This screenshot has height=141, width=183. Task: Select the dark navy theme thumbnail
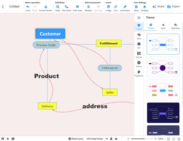(x=163, y=113)
